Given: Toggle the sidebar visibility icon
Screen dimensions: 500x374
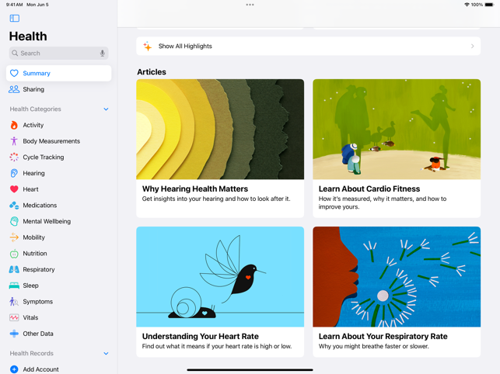Looking at the screenshot, I should (x=15, y=18).
